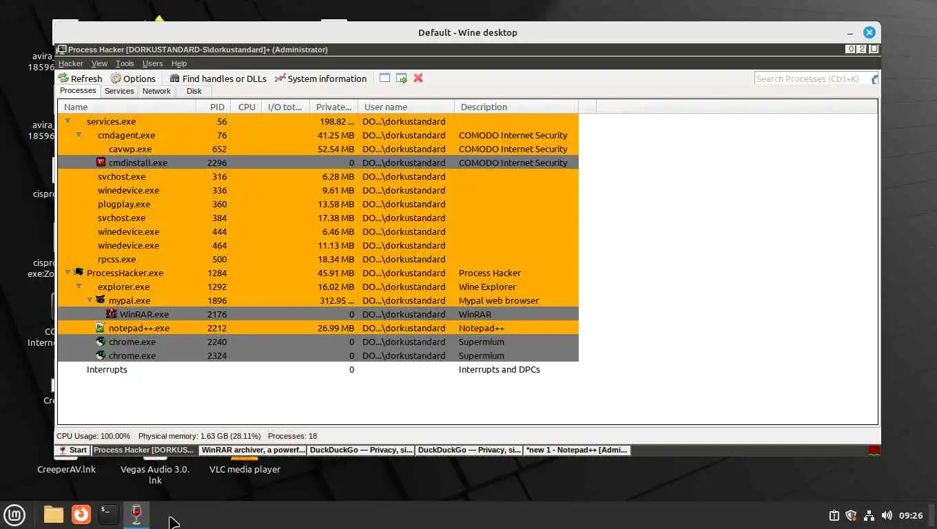Viewport: 937px width, 529px height.
Task: Click the red X kill window icon
Action: [418, 78]
